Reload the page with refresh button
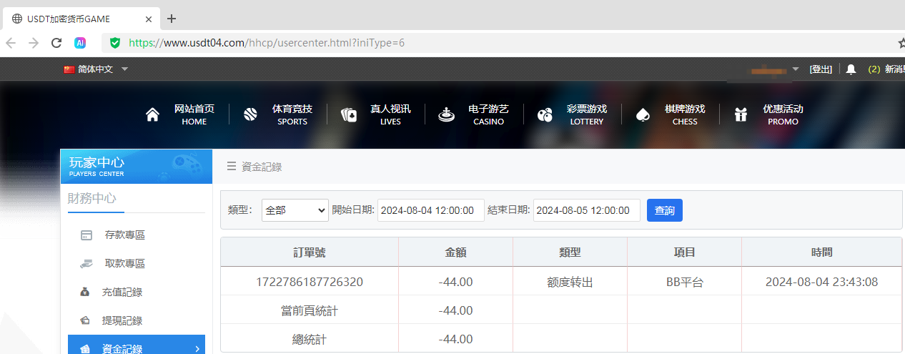 (x=56, y=43)
